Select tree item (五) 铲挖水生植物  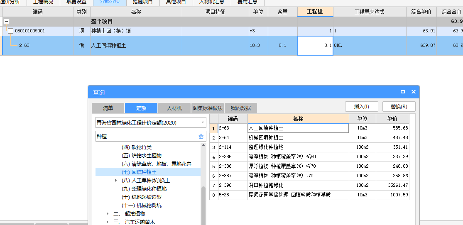coord(142,155)
